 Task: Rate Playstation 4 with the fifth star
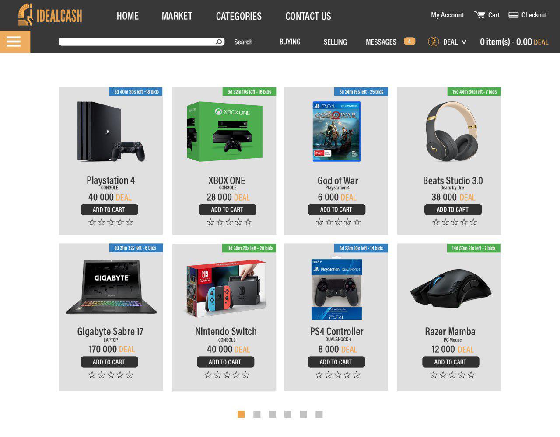(129, 222)
